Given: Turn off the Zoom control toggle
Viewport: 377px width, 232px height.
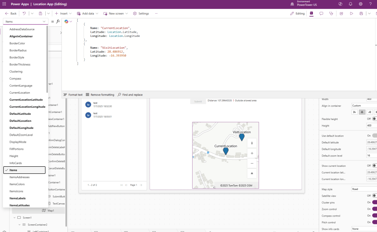Looking at the screenshot, I should click(374, 209).
